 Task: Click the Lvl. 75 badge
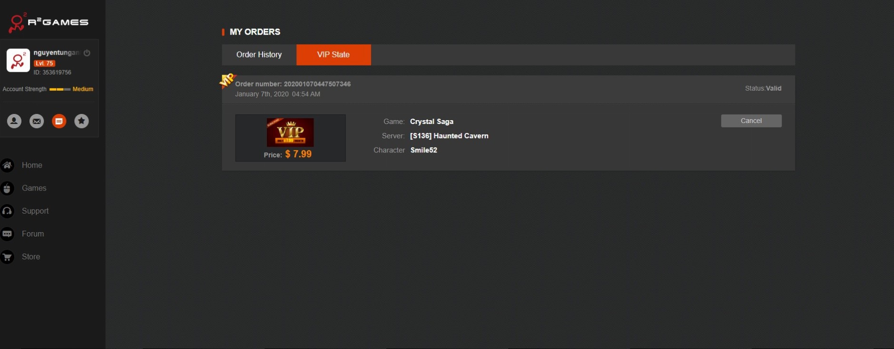45,63
